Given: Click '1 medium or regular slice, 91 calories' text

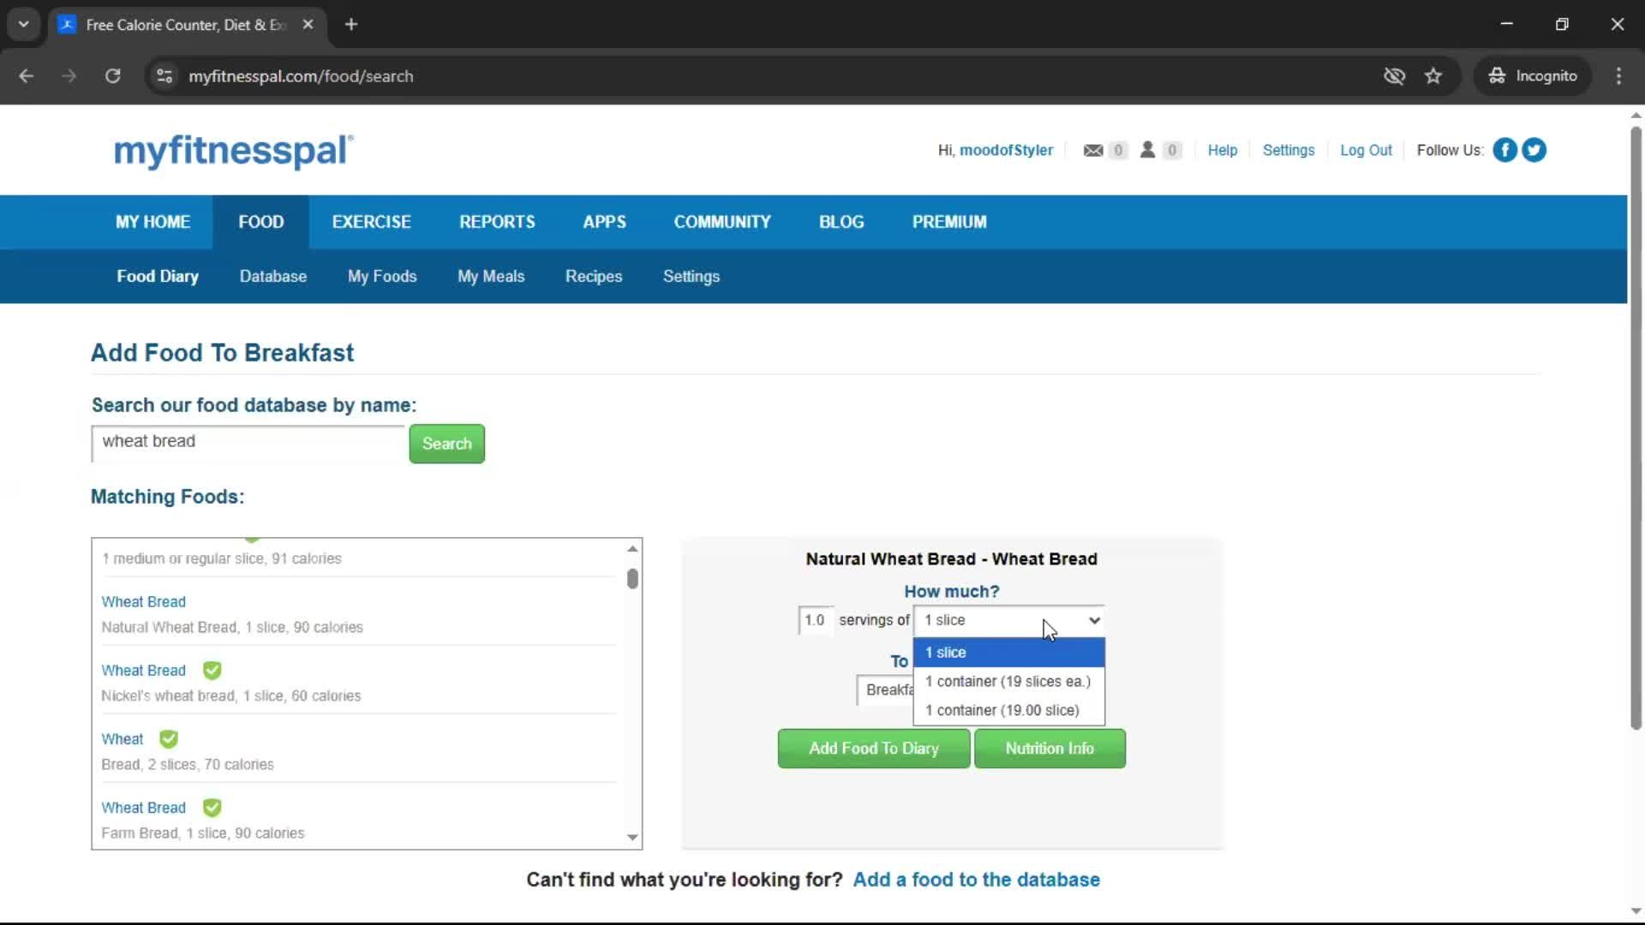Looking at the screenshot, I should pos(221,558).
